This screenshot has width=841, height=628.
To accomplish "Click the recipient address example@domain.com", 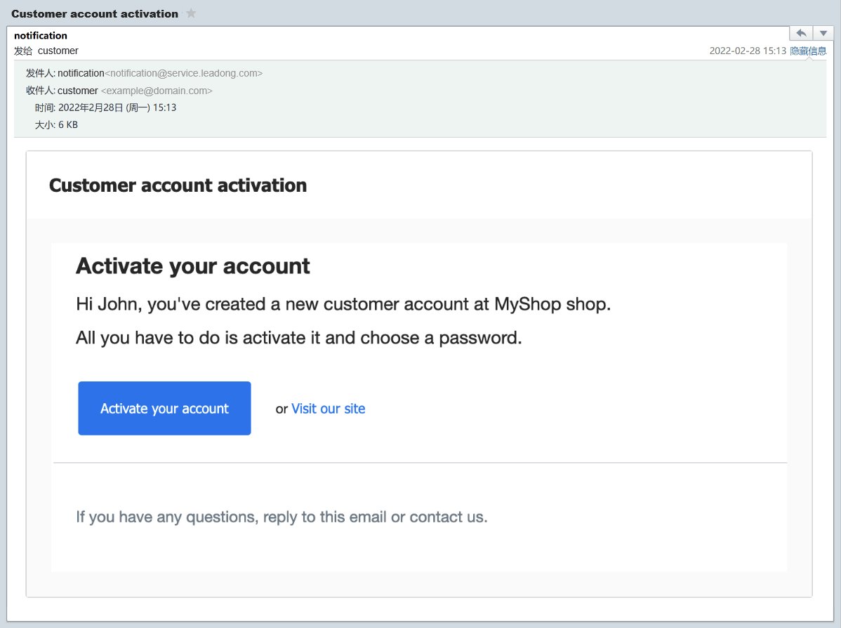I will point(157,91).
